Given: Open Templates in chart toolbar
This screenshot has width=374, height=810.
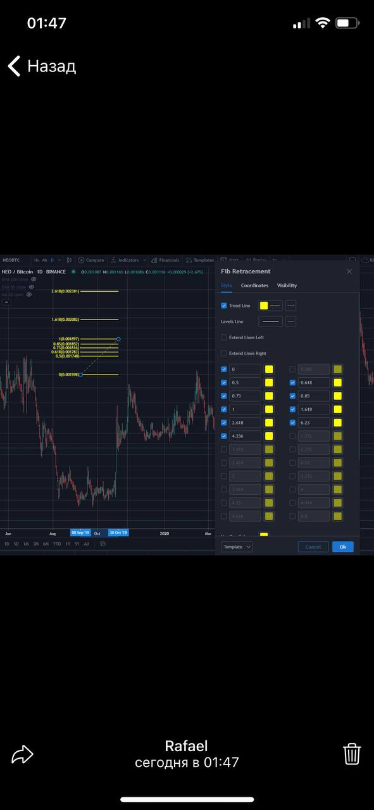Looking at the screenshot, I should click(x=200, y=260).
